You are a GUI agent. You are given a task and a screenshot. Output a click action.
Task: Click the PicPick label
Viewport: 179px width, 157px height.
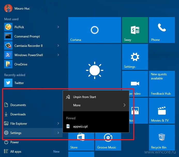point(19,27)
